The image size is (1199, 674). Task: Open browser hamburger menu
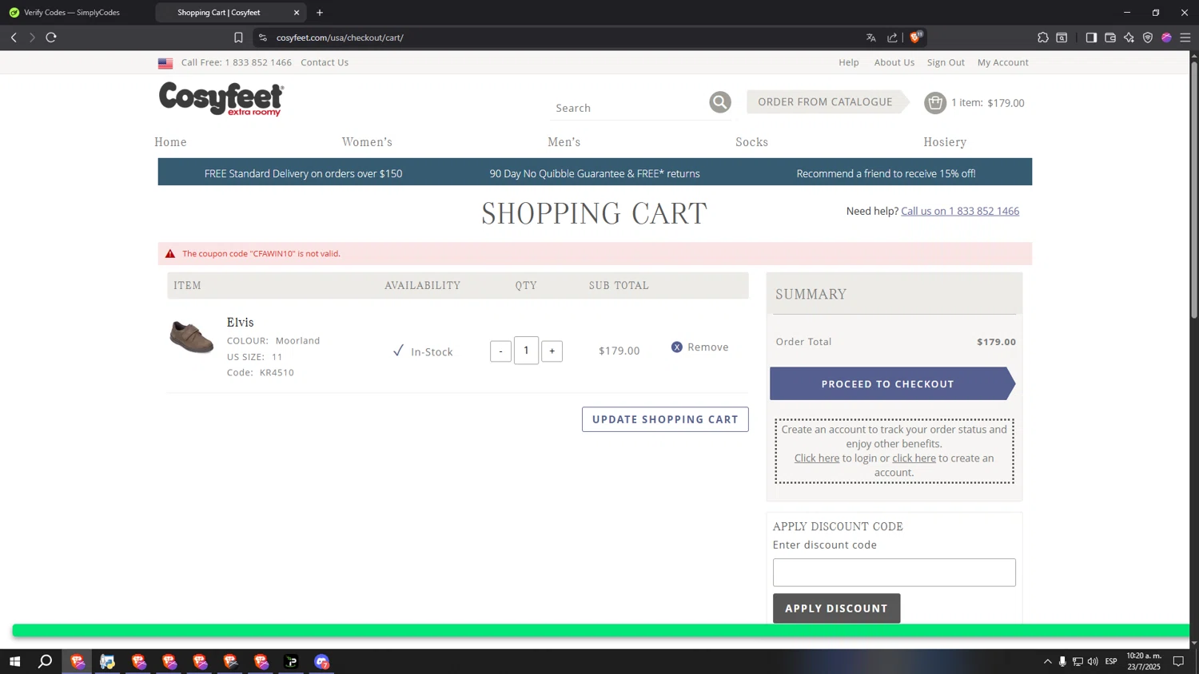coord(1185,38)
